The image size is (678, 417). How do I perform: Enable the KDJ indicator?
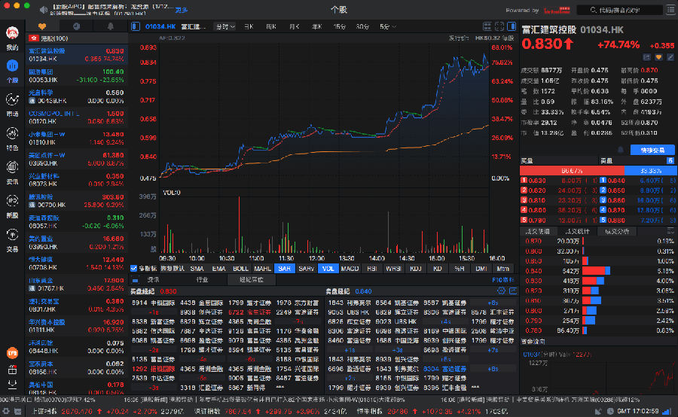[x=416, y=269]
